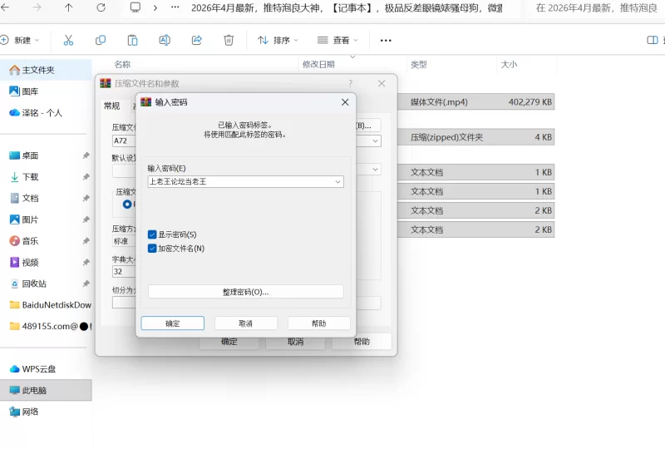Open the 新建 dropdown menu
665x449 pixels.
(20, 40)
